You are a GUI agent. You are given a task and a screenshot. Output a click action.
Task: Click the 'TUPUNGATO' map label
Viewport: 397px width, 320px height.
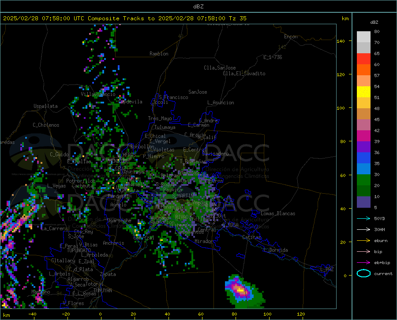79,250
